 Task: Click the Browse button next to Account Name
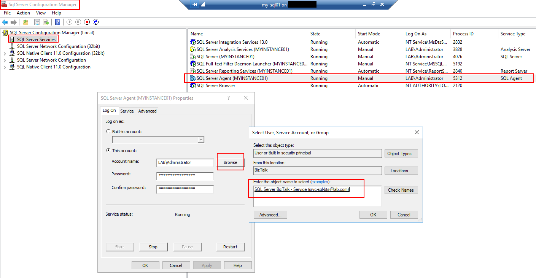230,162
